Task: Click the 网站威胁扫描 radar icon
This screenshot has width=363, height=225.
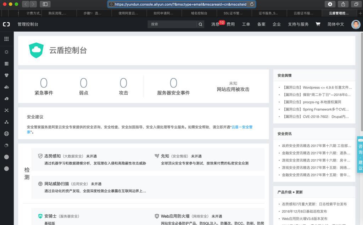Action: (40, 184)
